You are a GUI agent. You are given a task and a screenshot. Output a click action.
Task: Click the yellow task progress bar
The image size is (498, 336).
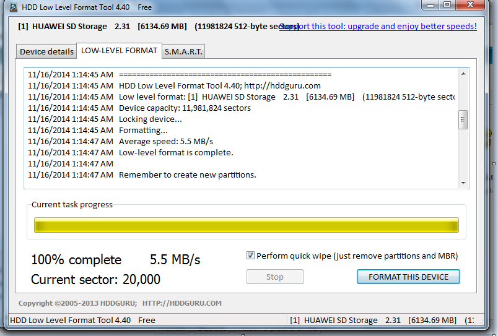pyautogui.click(x=247, y=225)
